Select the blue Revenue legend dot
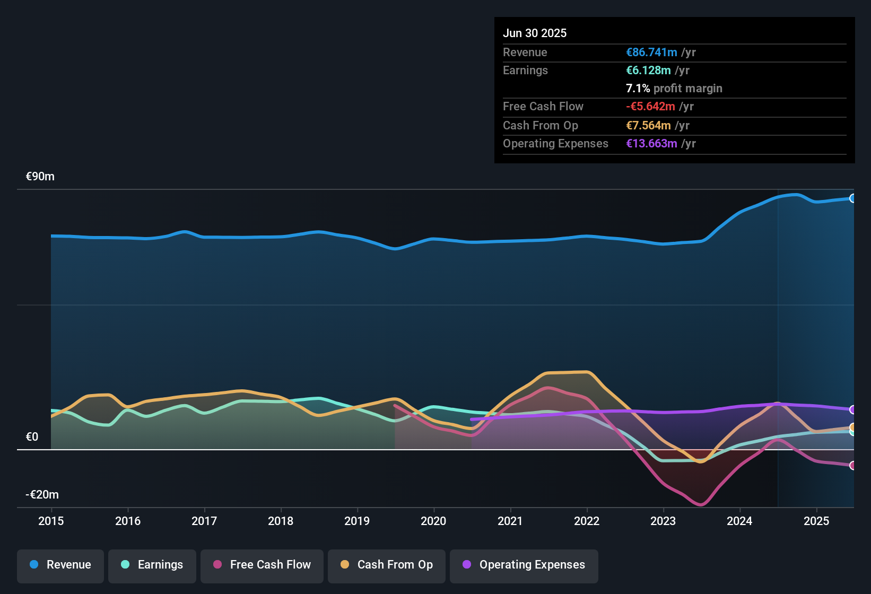This screenshot has width=871, height=594. (x=33, y=565)
